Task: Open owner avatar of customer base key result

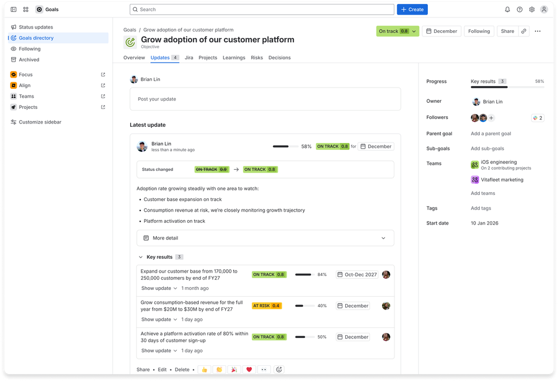Action: click(386, 274)
